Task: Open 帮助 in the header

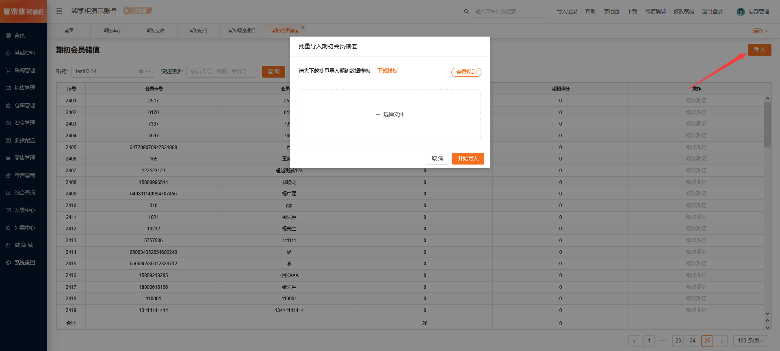Action: point(590,11)
